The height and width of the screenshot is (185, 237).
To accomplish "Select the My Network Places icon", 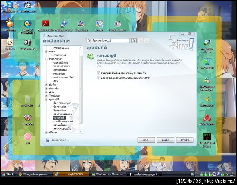I will [207, 46].
